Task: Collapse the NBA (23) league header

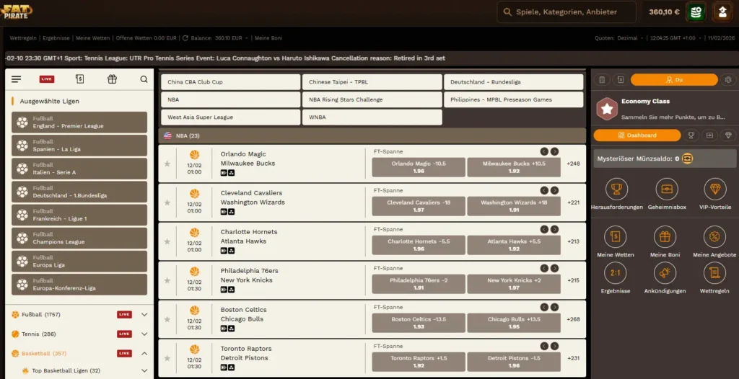Action: click(x=372, y=135)
